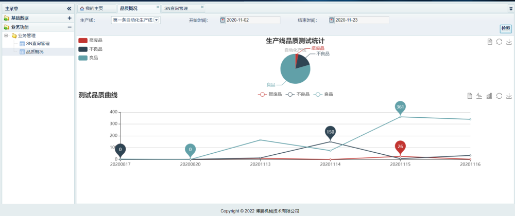Screen dimensions: 515x216
Task: Click the 生产线品质测试统计 chart title
Action: pyautogui.click(x=295, y=41)
